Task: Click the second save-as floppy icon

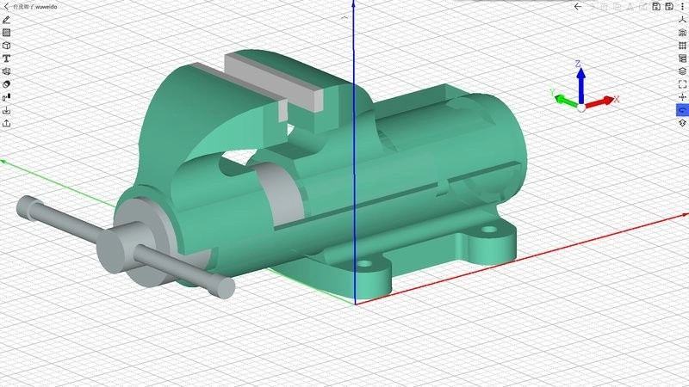Action: click(x=669, y=6)
